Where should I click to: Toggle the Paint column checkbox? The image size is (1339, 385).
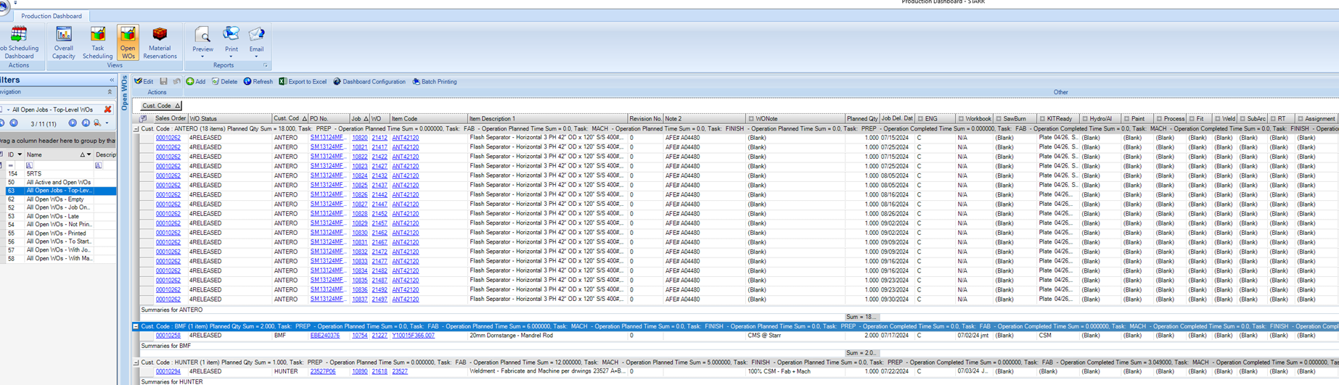[1126, 119]
